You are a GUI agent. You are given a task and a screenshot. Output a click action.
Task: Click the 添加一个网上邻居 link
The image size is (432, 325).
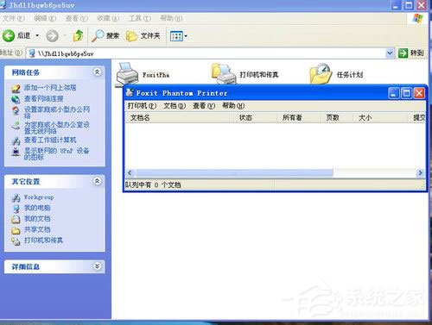tap(50, 88)
